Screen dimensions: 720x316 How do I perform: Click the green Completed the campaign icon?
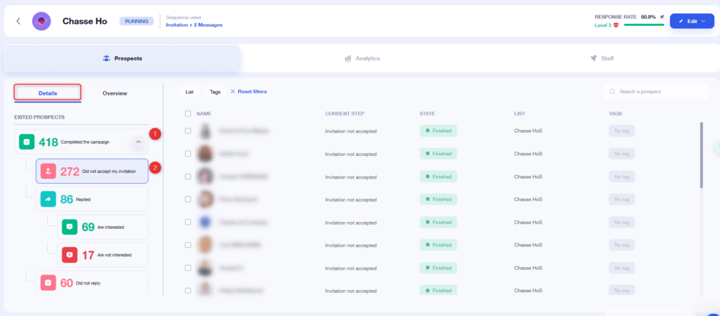point(27,142)
